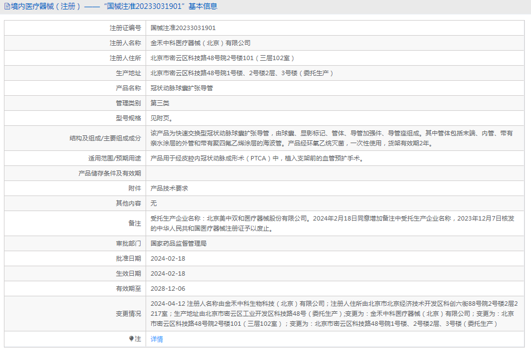Select remark text starting 受托生产企业名称
The image size is (531, 352).
pyautogui.click(x=332, y=223)
